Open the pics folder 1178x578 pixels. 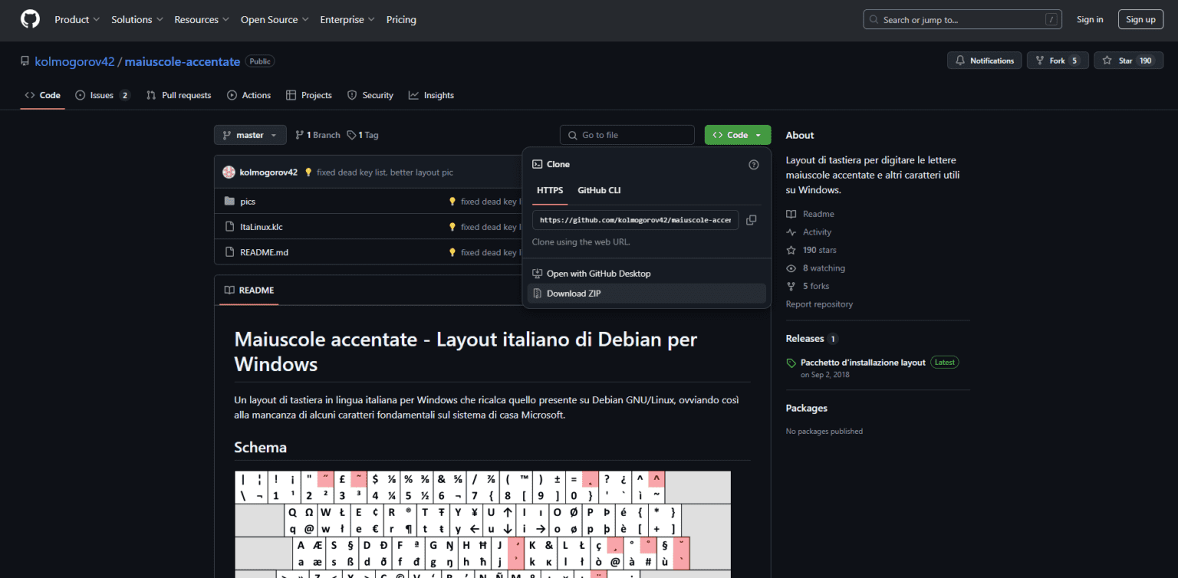(x=247, y=202)
